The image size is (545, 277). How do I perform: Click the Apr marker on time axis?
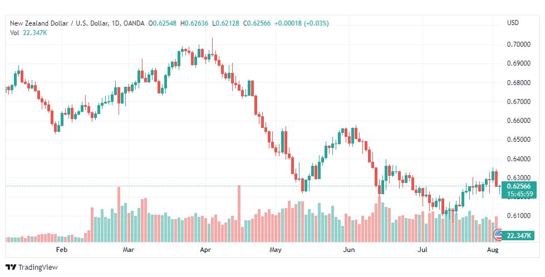205,250
